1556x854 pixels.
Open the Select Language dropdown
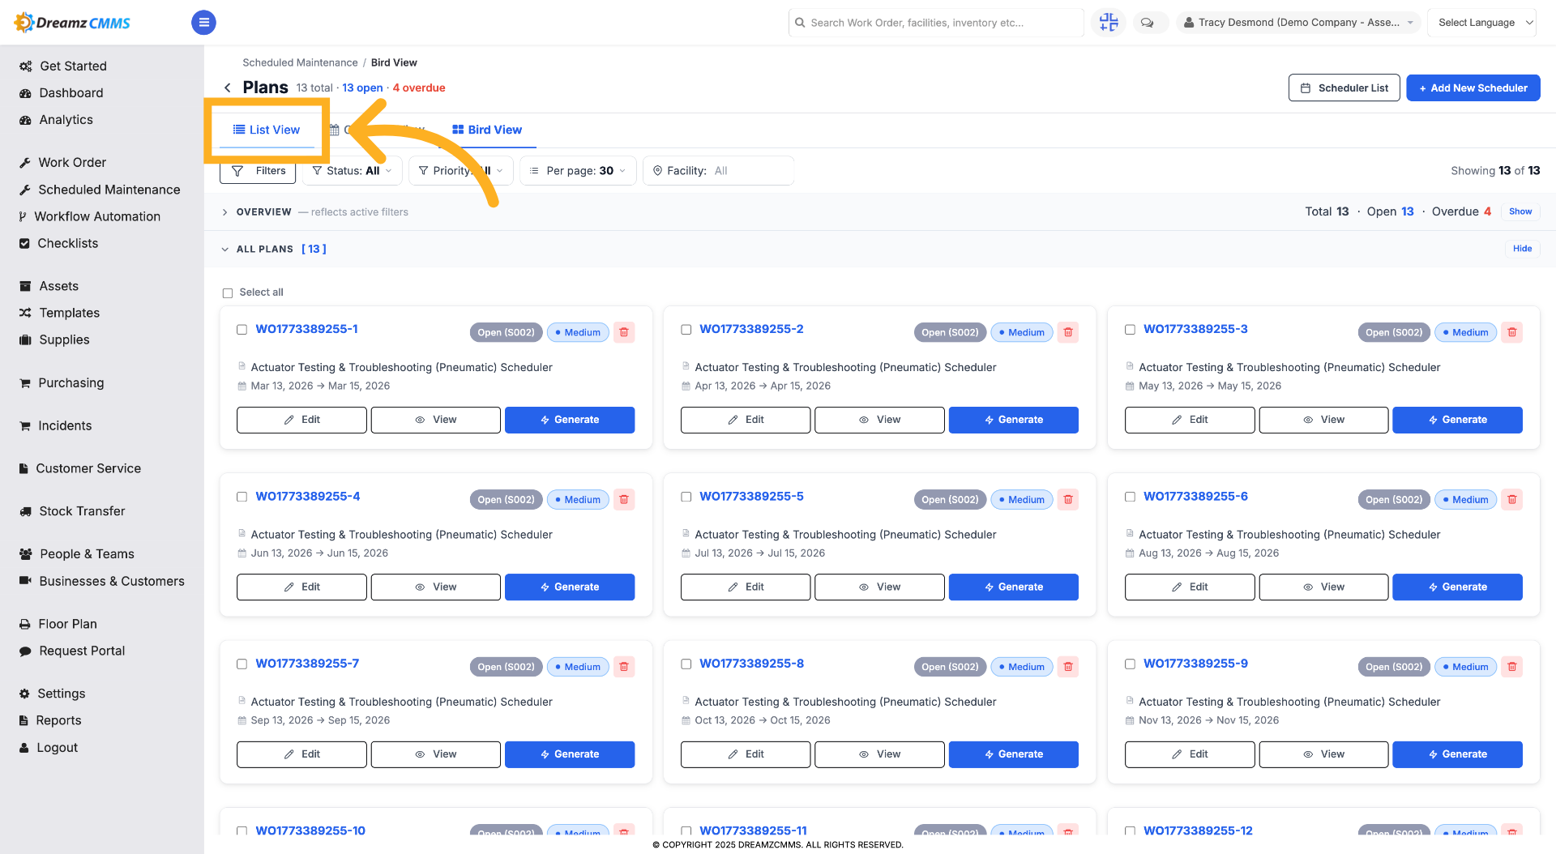1481,23
